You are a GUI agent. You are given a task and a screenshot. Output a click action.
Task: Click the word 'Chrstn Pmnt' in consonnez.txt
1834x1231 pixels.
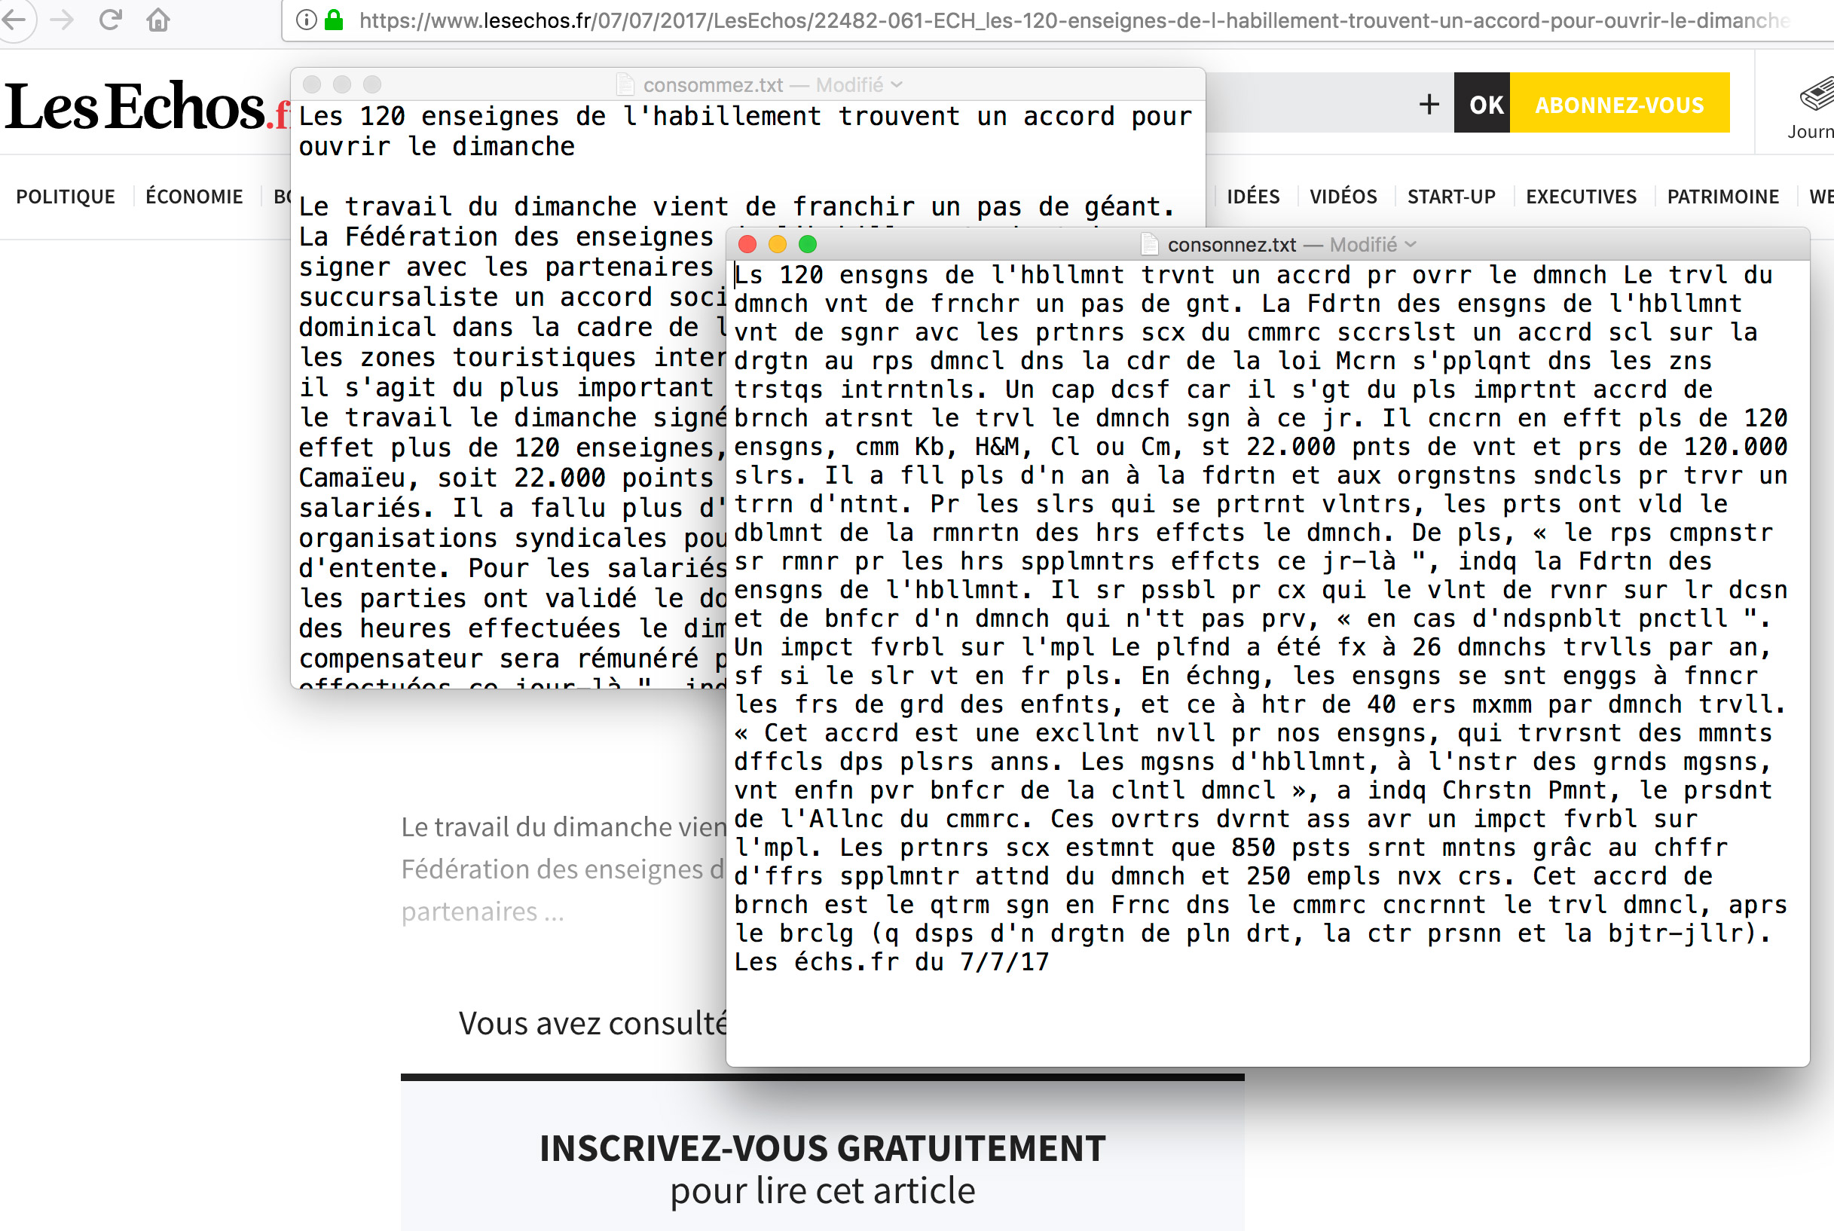pyautogui.click(x=1526, y=790)
